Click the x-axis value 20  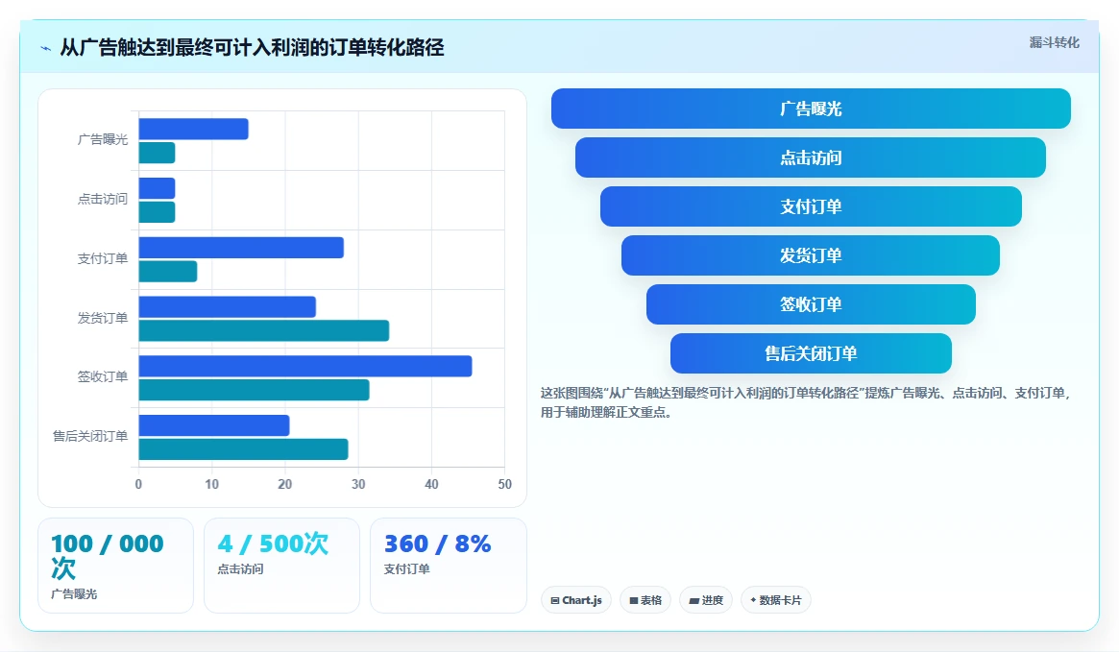284,484
